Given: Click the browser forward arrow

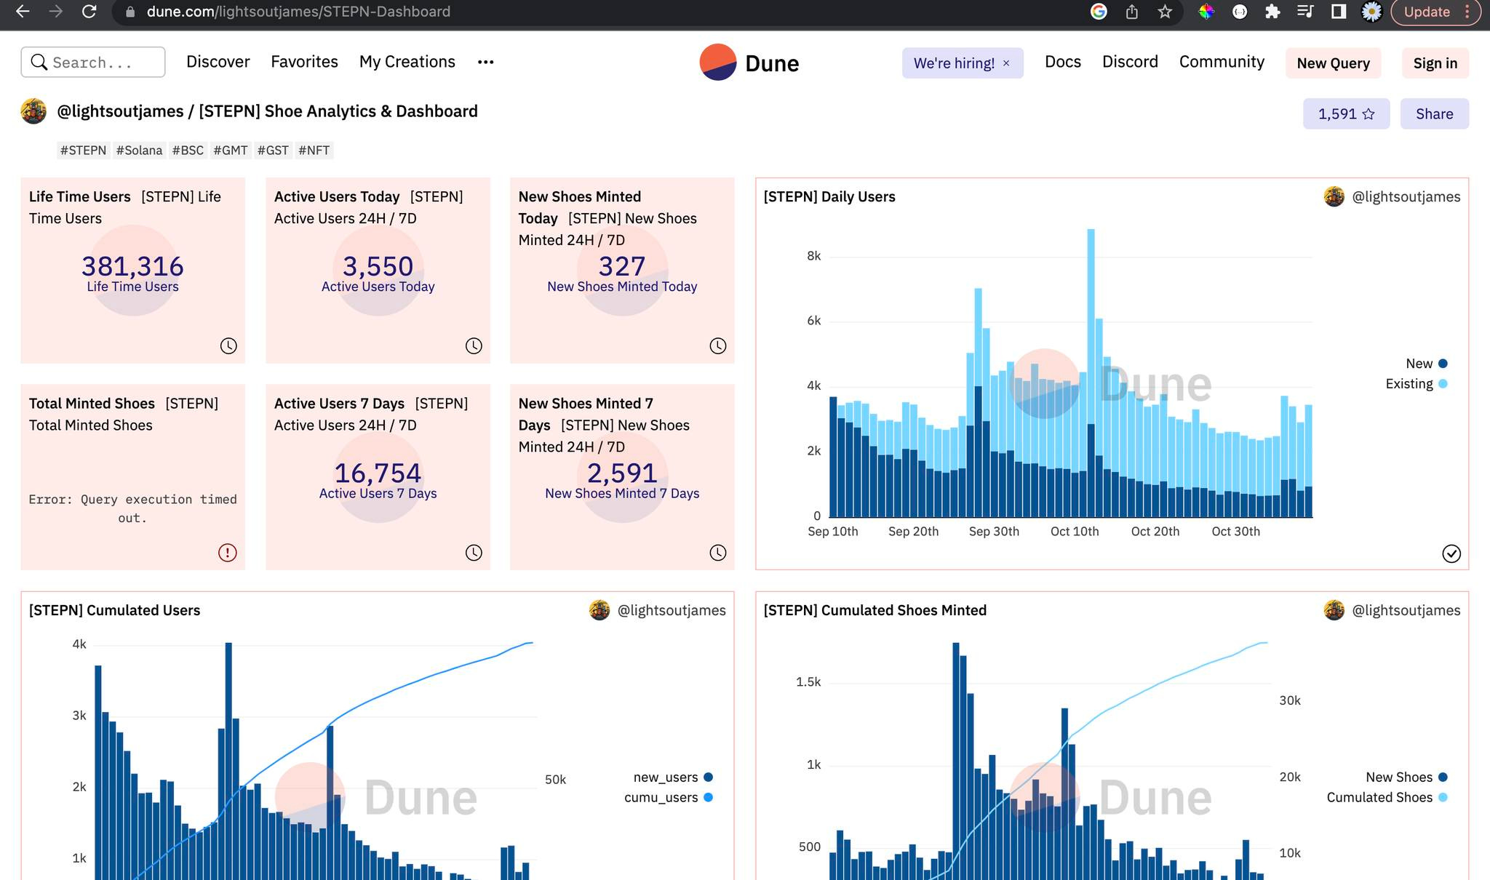Looking at the screenshot, I should point(56,12).
